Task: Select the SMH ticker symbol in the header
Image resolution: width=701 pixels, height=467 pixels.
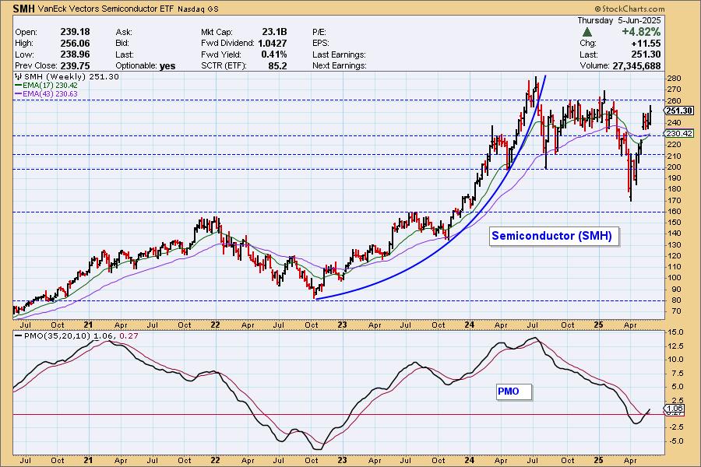Action: 23,9
